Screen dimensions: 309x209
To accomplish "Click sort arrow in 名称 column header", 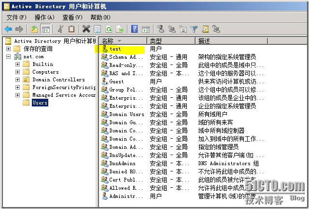I will tap(119, 41).
